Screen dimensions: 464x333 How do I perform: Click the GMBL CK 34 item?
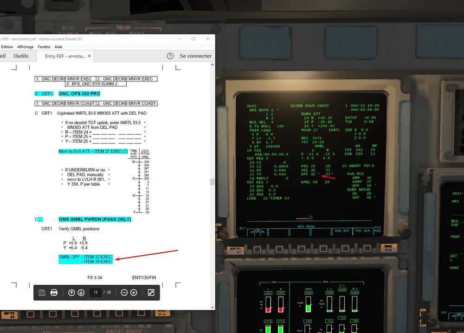[315, 182]
